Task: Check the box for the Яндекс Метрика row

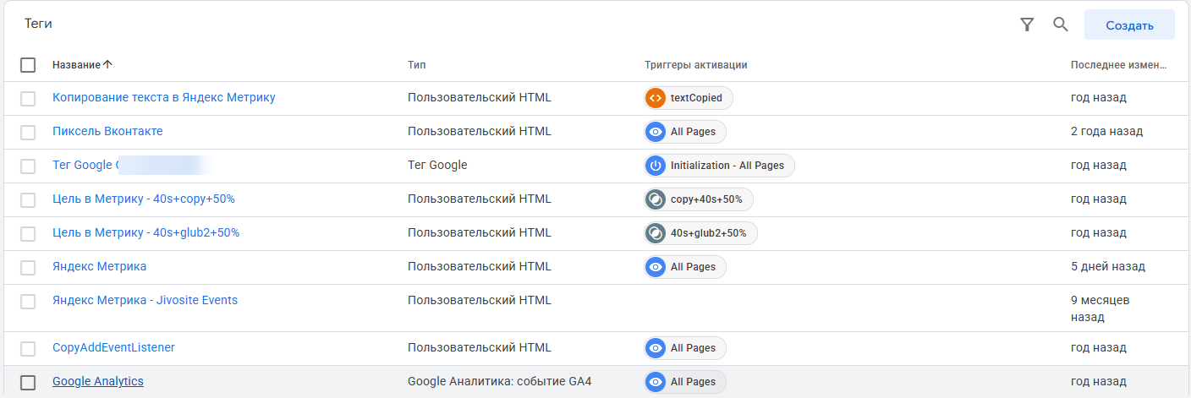Action: [28, 268]
